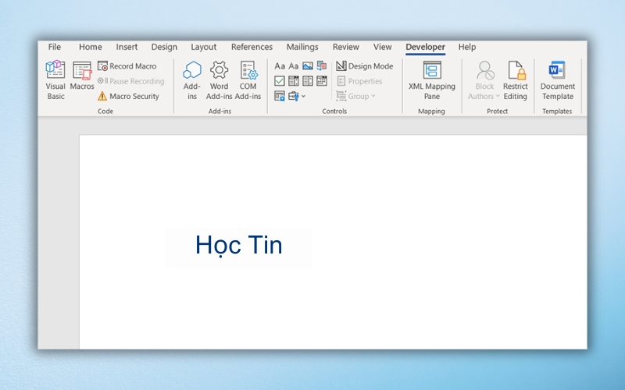This screenshot has width=625, height=390.
Task: Open the XML Mapping Pane
Action: (432, 80)
